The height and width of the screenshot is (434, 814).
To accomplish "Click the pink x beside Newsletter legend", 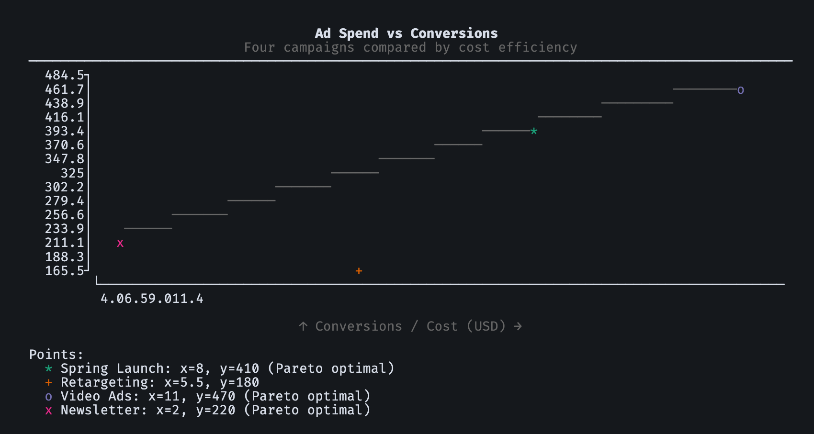I will (48, 411).
